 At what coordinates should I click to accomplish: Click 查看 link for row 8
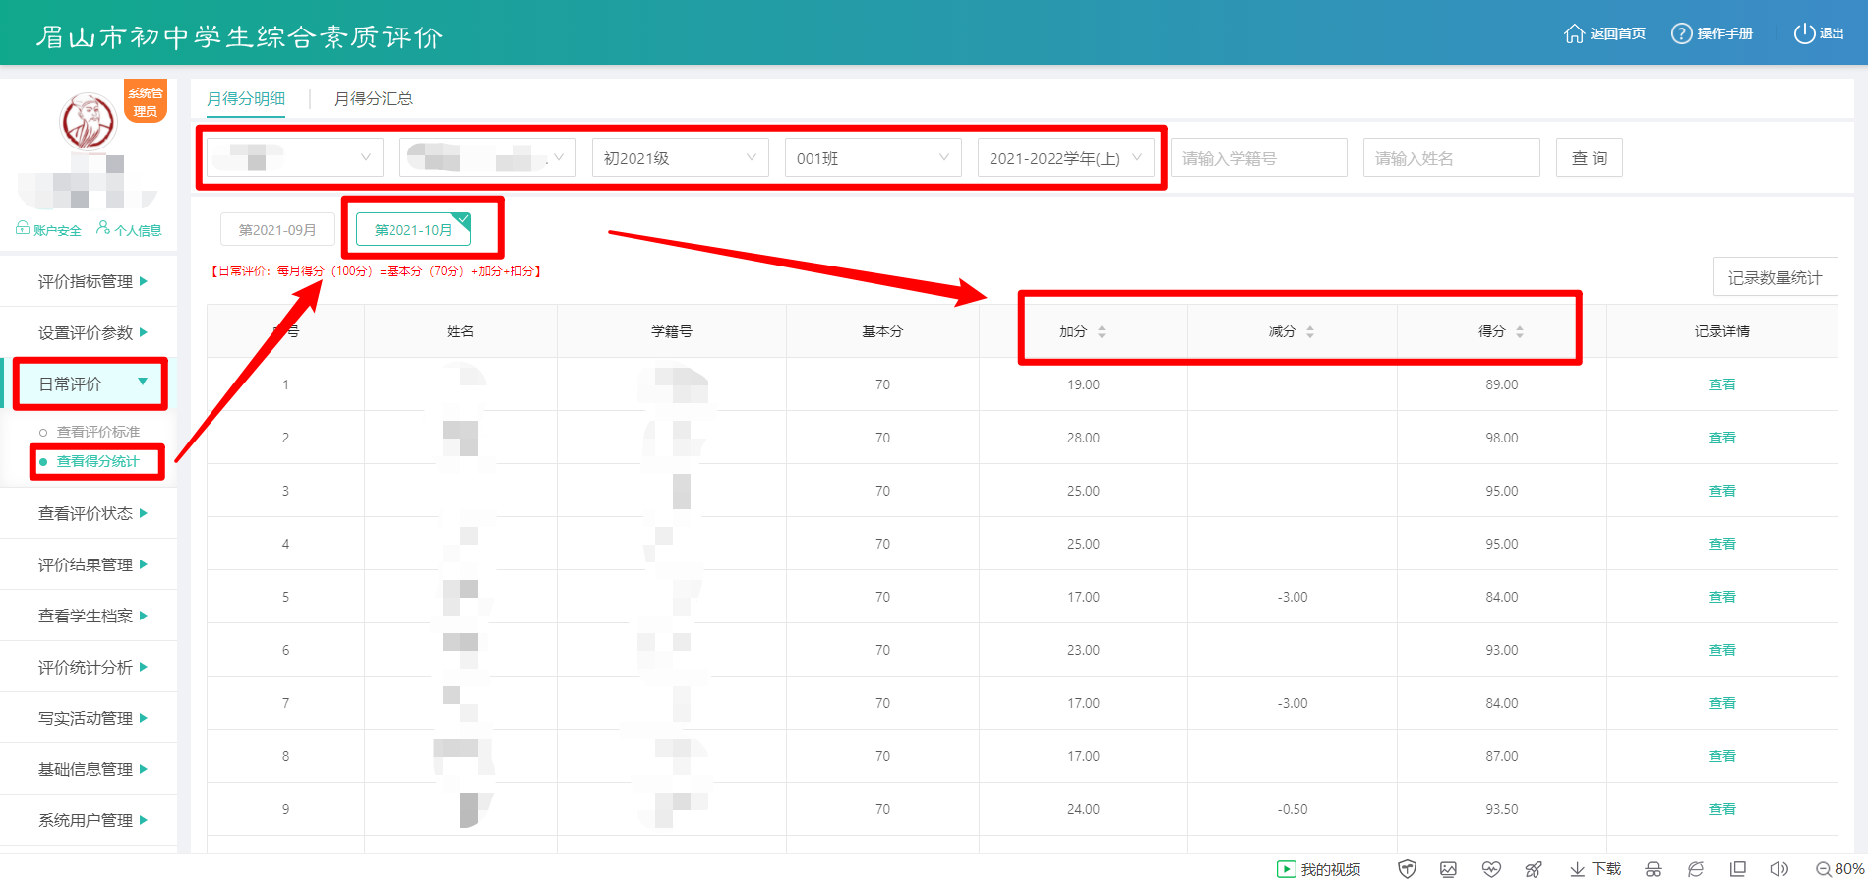tap(1721, 756)
